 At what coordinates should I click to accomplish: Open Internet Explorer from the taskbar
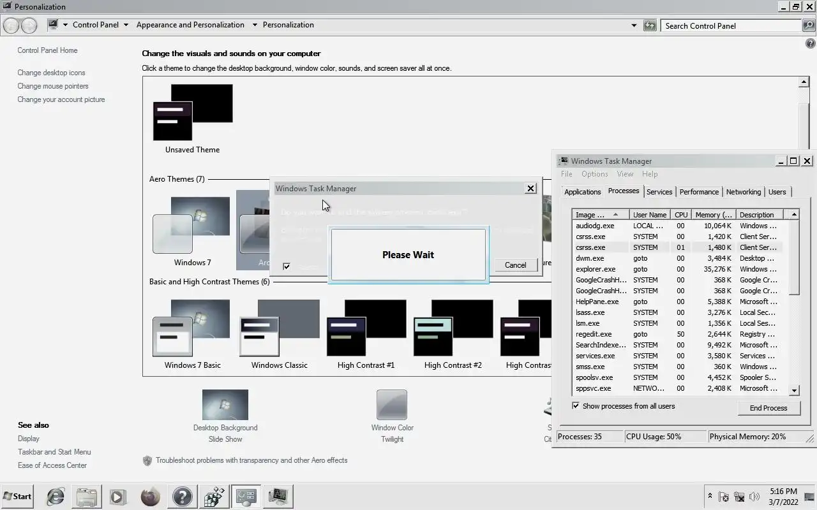56,497
